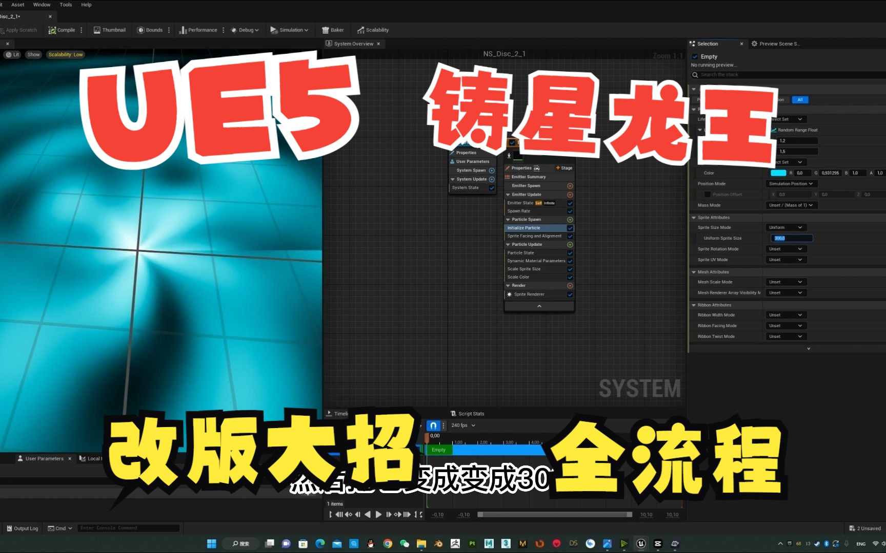Disable Sprite Facing and Alignment module

570,237
